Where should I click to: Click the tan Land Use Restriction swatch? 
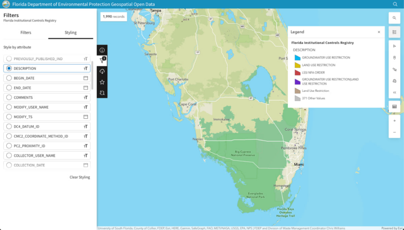tap(298, 90)
